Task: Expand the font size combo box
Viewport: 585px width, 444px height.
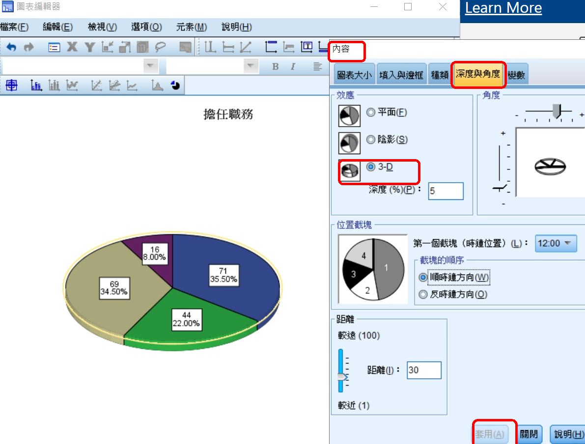Action: coord(251,66)
